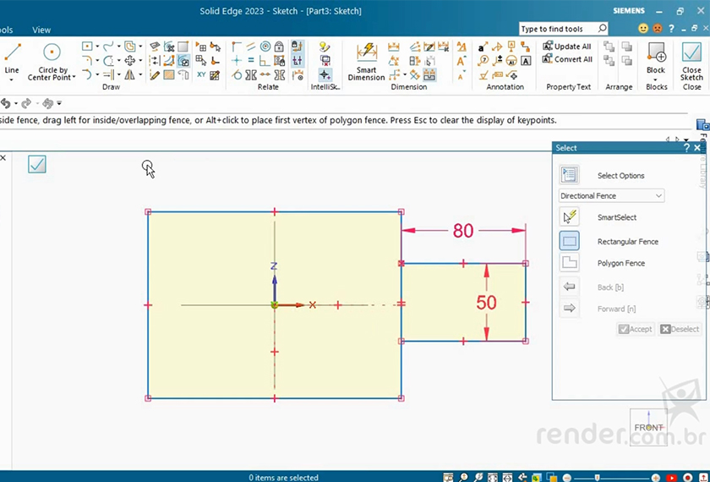Click the Close Sketch icon

pyautogui.click(x=691, y=55)
